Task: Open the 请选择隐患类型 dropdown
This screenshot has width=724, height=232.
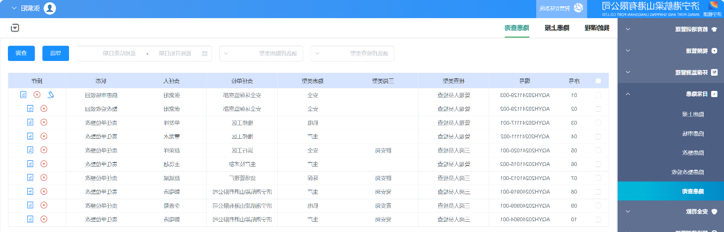Action: click(261, 54)
